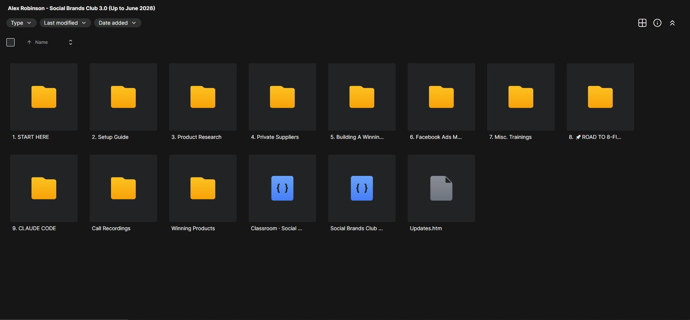
Task: Select the Winning Products folder thumbnail
Action: click(203, 188)
